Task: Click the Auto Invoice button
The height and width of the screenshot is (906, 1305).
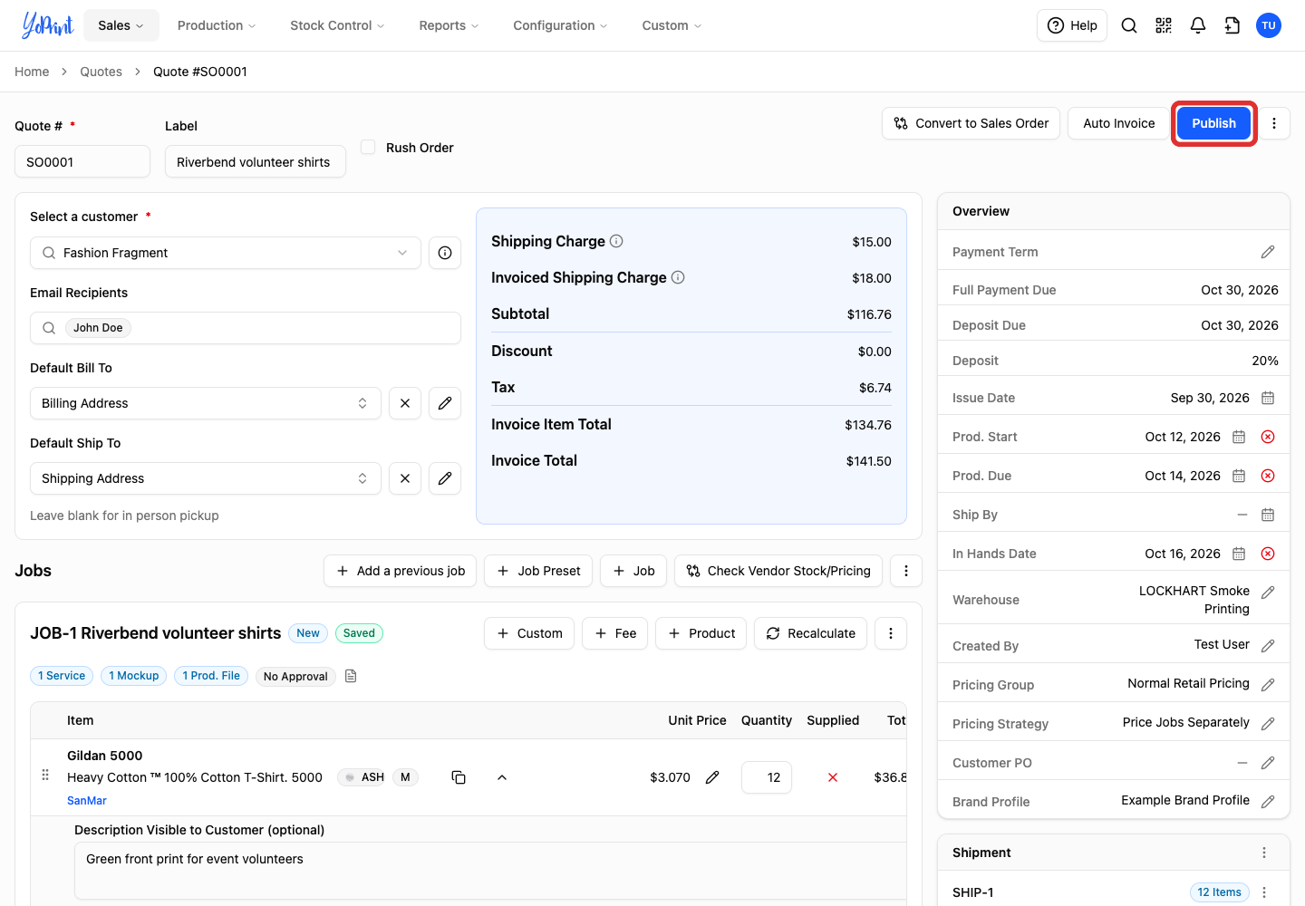Action: point(1119,123)
